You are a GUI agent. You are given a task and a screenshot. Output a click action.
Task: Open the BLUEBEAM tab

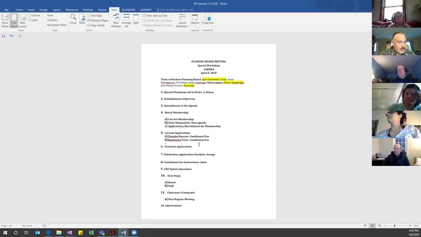128,10
